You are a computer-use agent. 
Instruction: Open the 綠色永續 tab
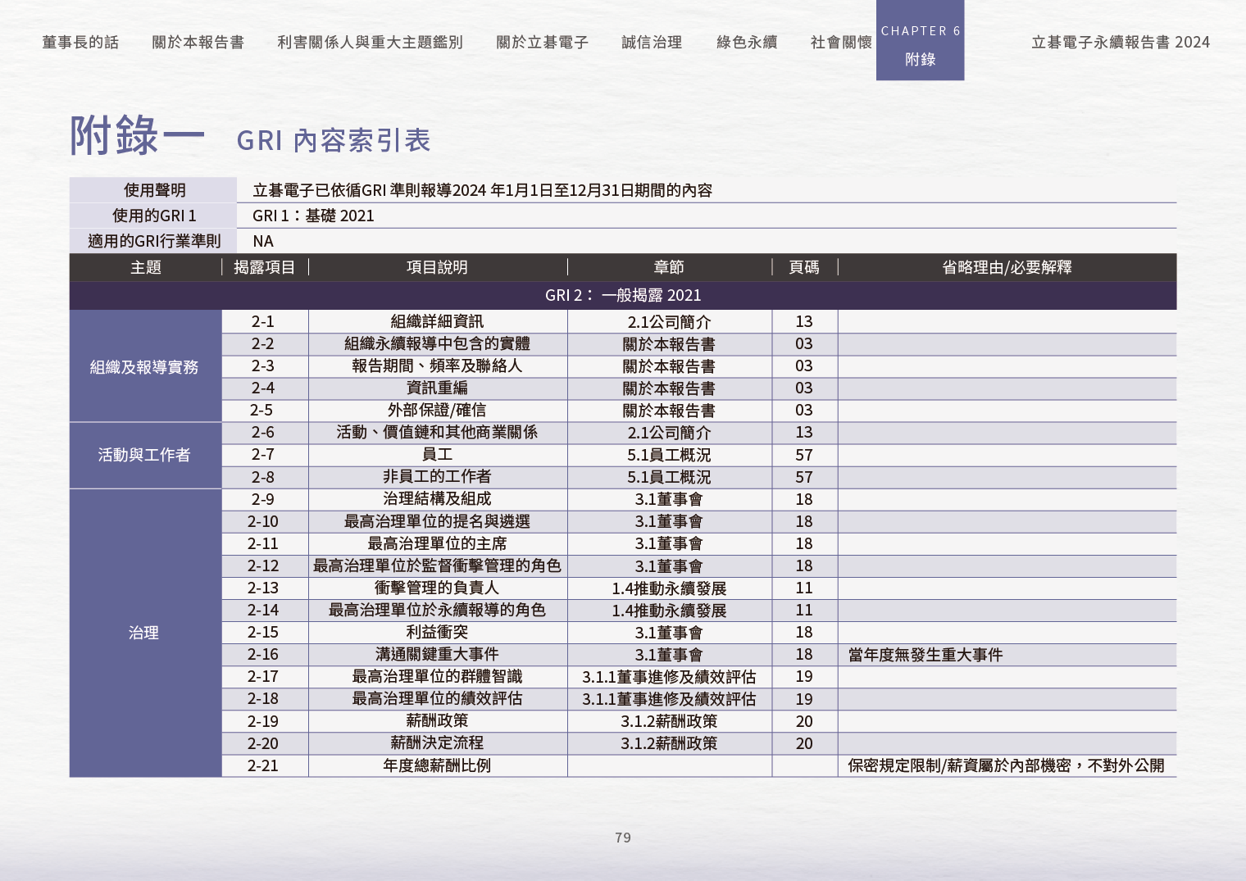(x=747, y=42)
